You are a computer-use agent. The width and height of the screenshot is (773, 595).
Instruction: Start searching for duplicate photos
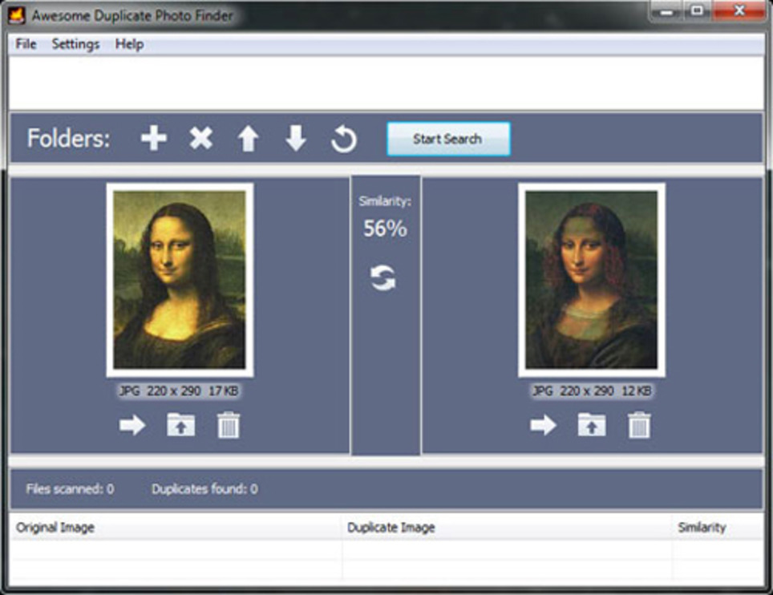tap(448, 138)
